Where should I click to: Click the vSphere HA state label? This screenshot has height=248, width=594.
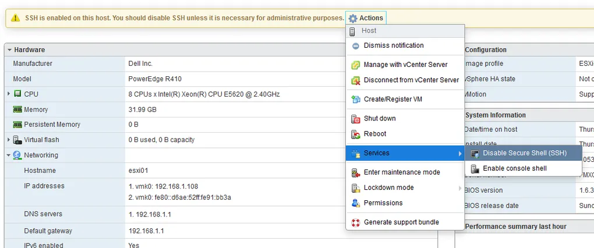pos(489,79)
